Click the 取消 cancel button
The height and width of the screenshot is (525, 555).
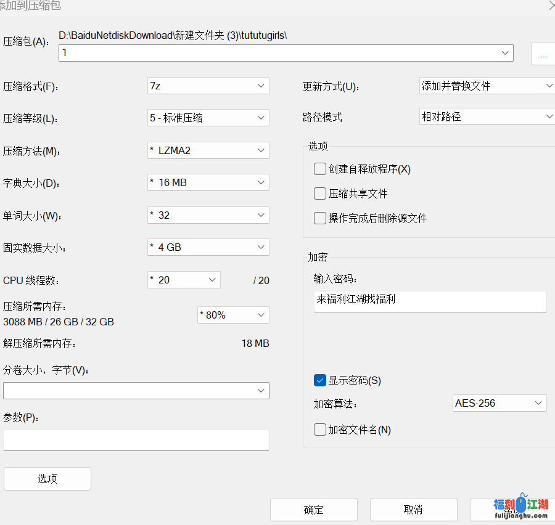point(413,510)
